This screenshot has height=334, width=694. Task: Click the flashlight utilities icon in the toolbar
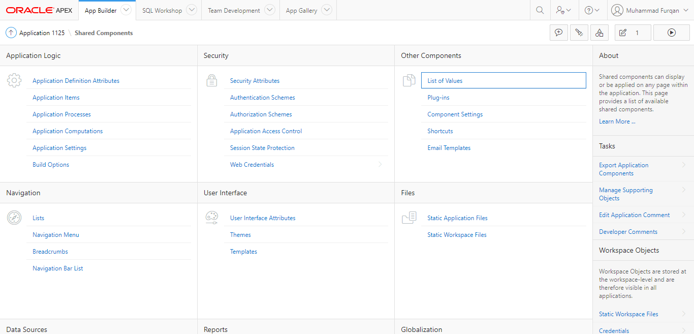579,32
